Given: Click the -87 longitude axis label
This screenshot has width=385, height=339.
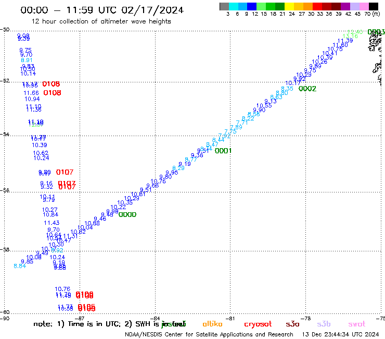Looking at the screenshot, I should pos(80,319).
